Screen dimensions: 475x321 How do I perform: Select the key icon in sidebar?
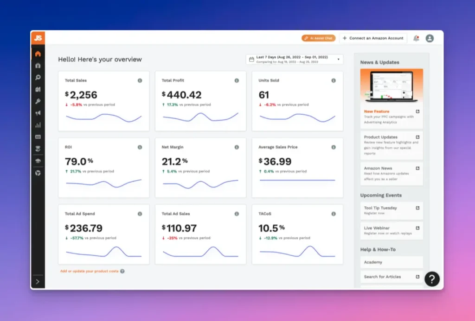click(38, 101)
